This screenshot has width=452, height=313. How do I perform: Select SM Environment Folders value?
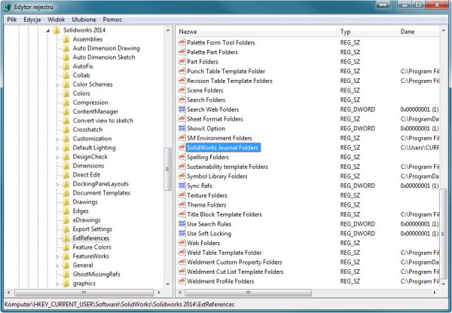pyautogui.click(x=219, y=138)
